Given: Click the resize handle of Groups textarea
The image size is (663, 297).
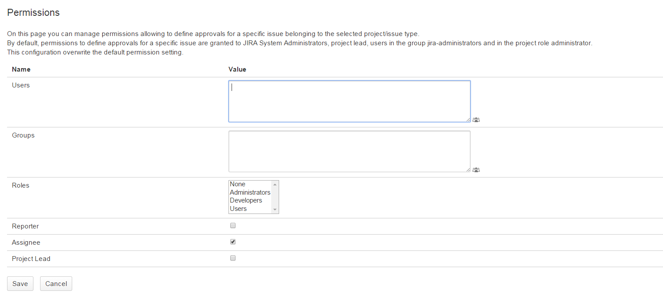Looking at the screenshot, I should (x=468, y=170).
